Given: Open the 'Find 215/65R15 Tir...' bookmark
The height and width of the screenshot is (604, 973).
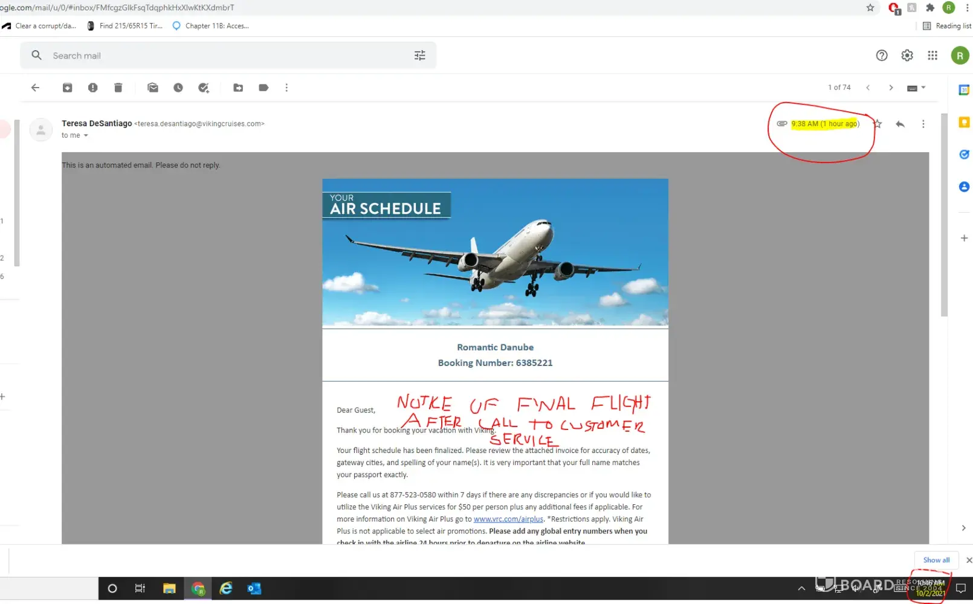Looking at the screenshot, I should (x=125, y=26).
